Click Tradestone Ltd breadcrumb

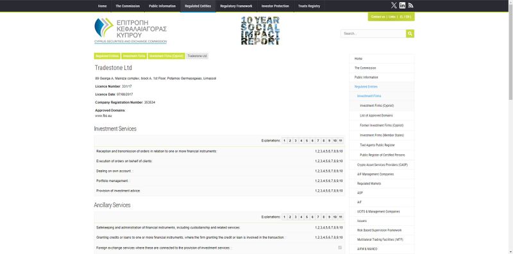198,56
